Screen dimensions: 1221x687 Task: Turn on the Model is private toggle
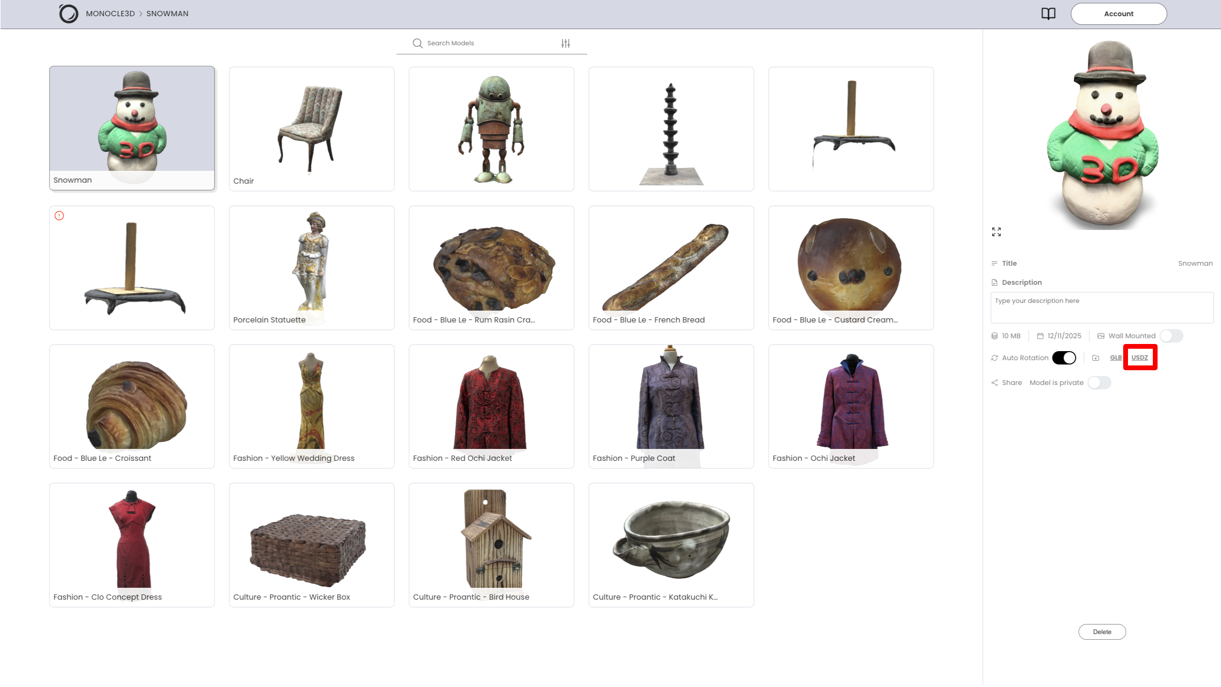[x=1099, y=382]
